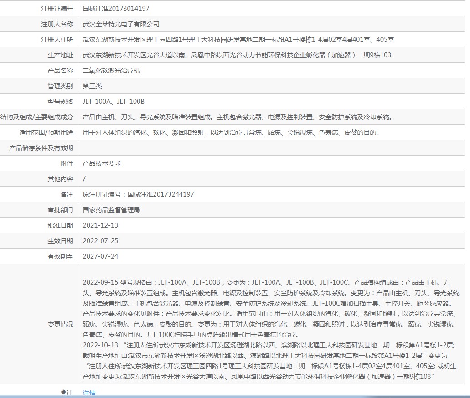Click the 注册人住所 row label

tap(57, 40)
